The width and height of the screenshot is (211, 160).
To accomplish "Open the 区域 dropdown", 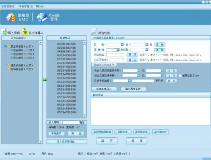I will (x=122, y=45).
